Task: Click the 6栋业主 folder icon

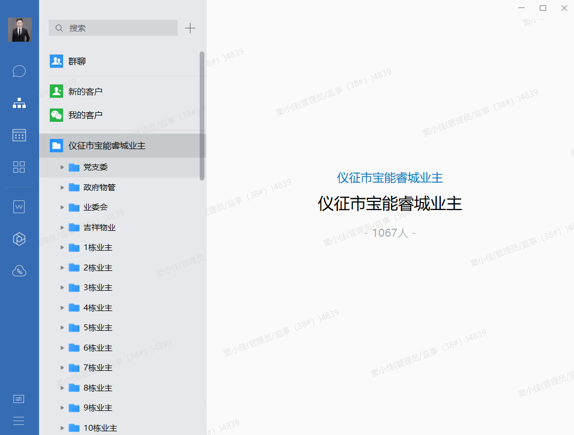Action: [x=74, y=348]
